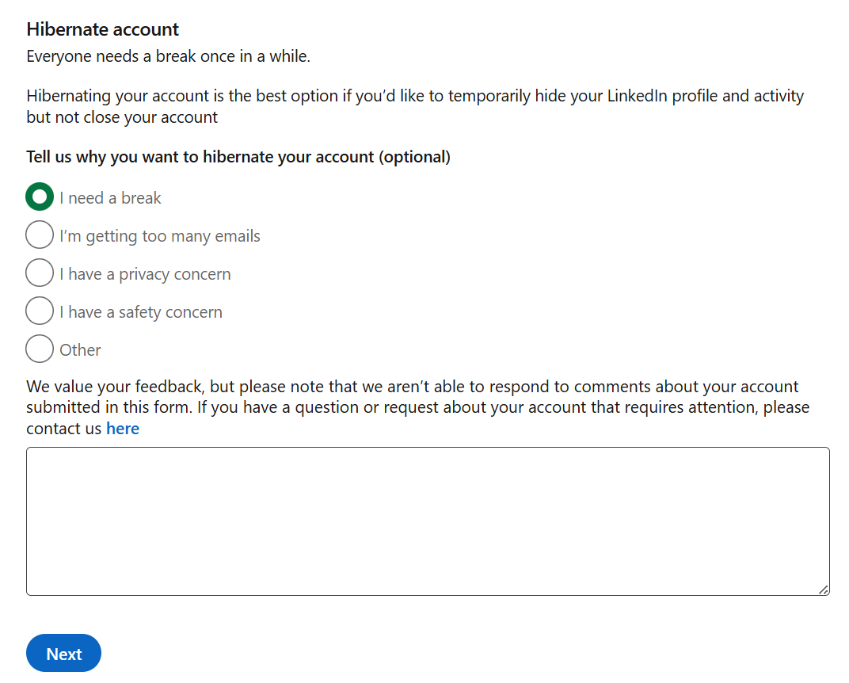The width and height of the screenshot is (849, 683).
Task: Click the optional reasons question label
Action: pos(238,157)
